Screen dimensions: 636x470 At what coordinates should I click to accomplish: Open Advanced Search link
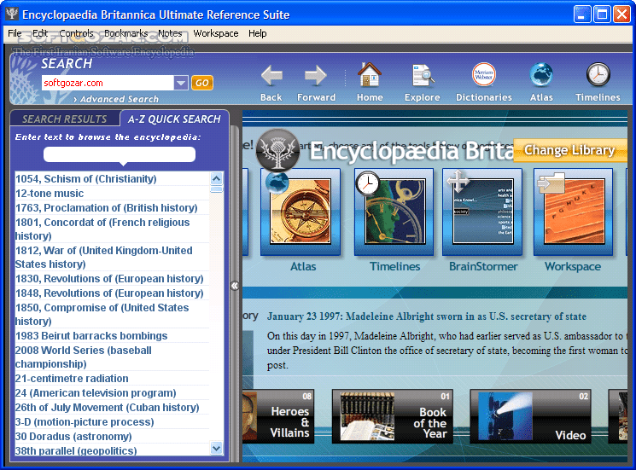pyautogui.click(x=116, y=99)
